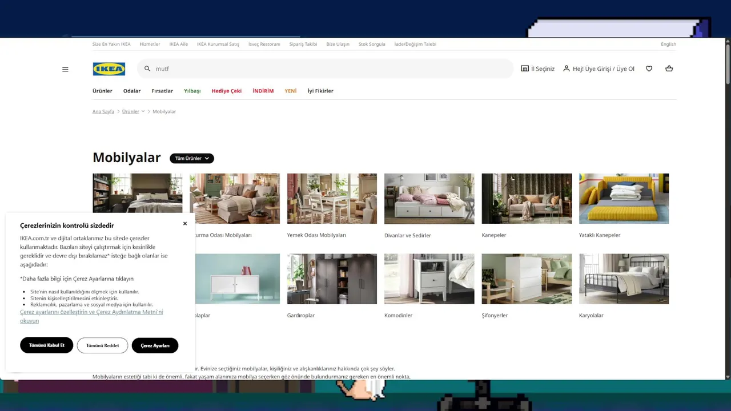Switch language to English
This screenshot has width=731, height=411.
pos(669,44)
